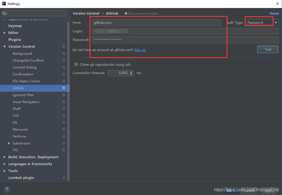Click project-level icon beside Shelf

point(64,109)
